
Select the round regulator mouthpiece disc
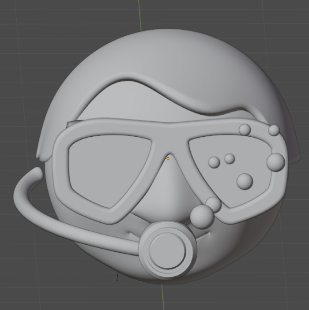167,250
